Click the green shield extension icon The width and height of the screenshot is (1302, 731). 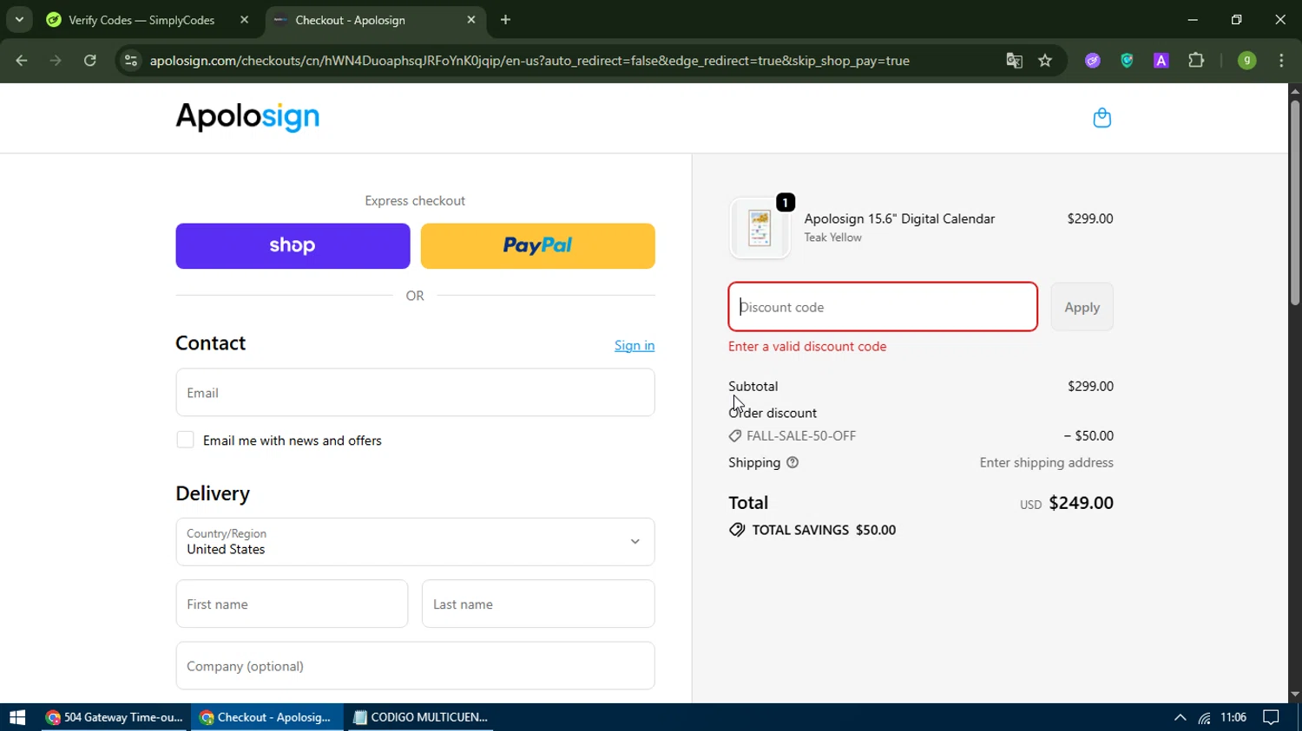(1127, 61)
